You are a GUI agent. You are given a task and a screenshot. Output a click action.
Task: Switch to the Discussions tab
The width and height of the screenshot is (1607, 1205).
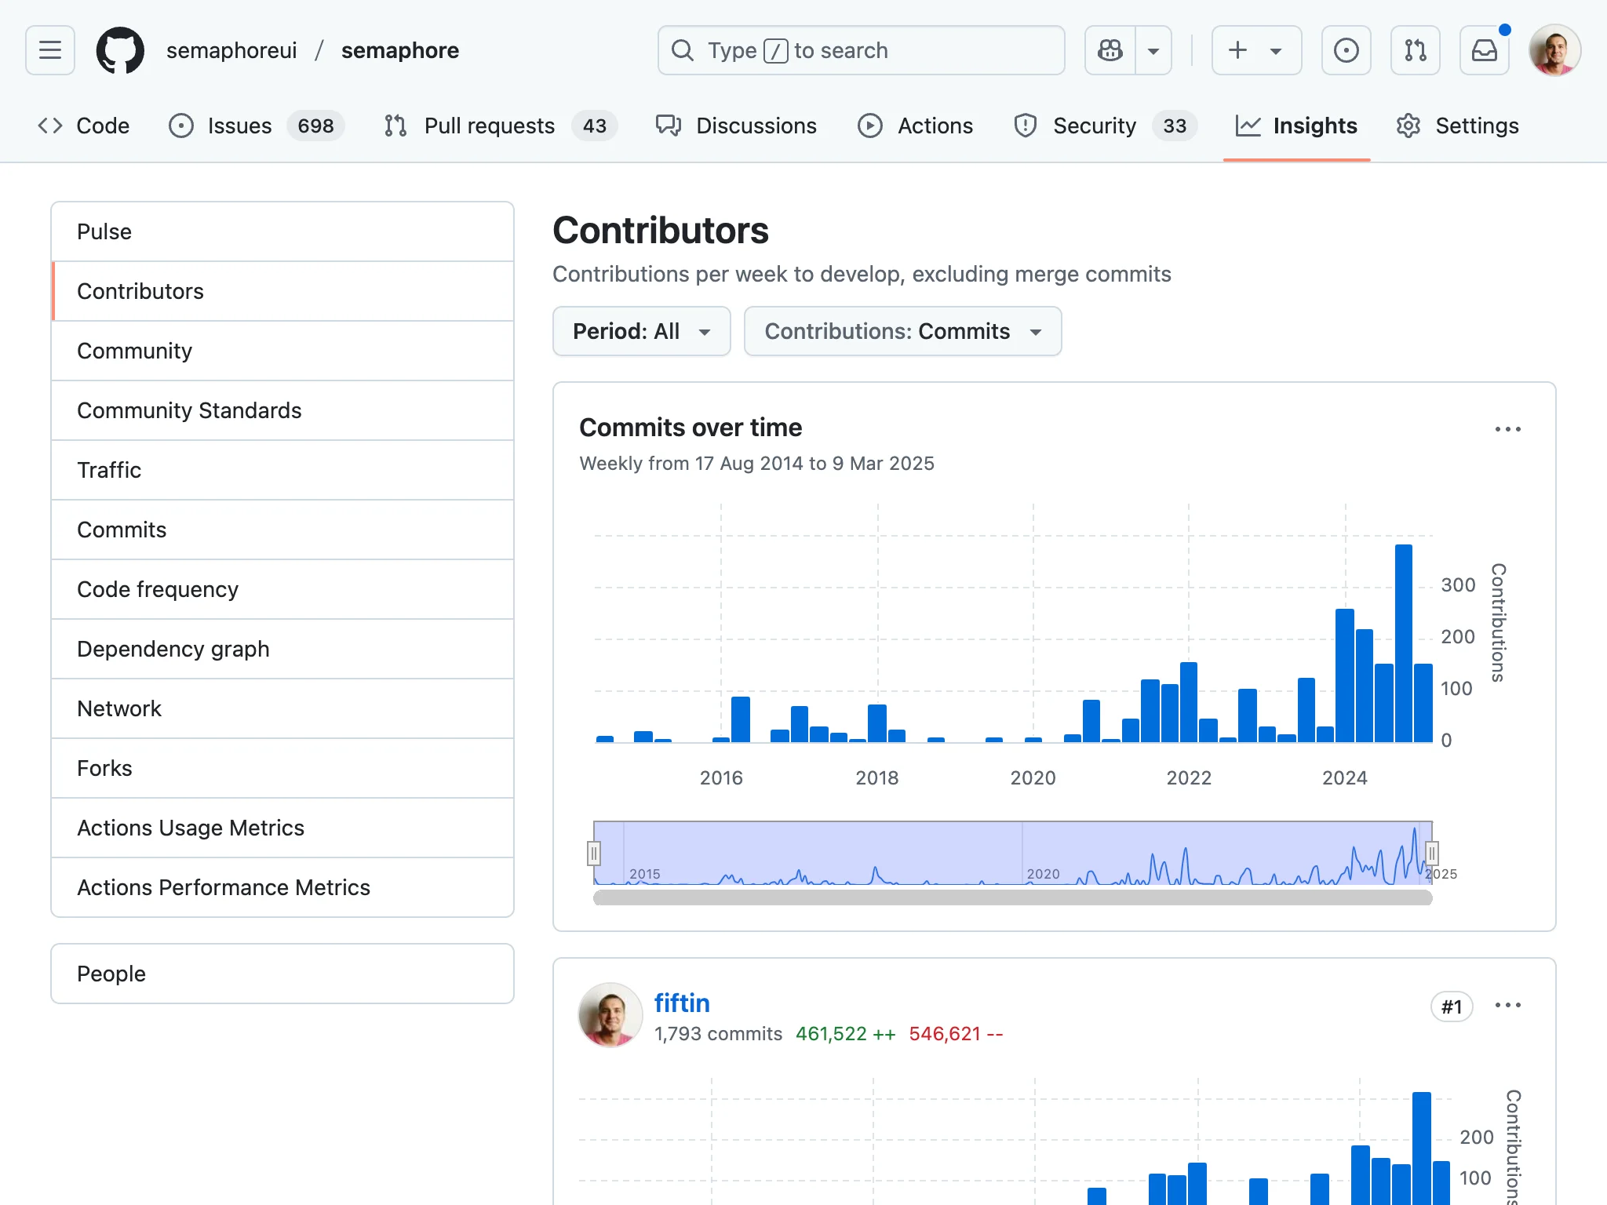[x=736, y=126]
